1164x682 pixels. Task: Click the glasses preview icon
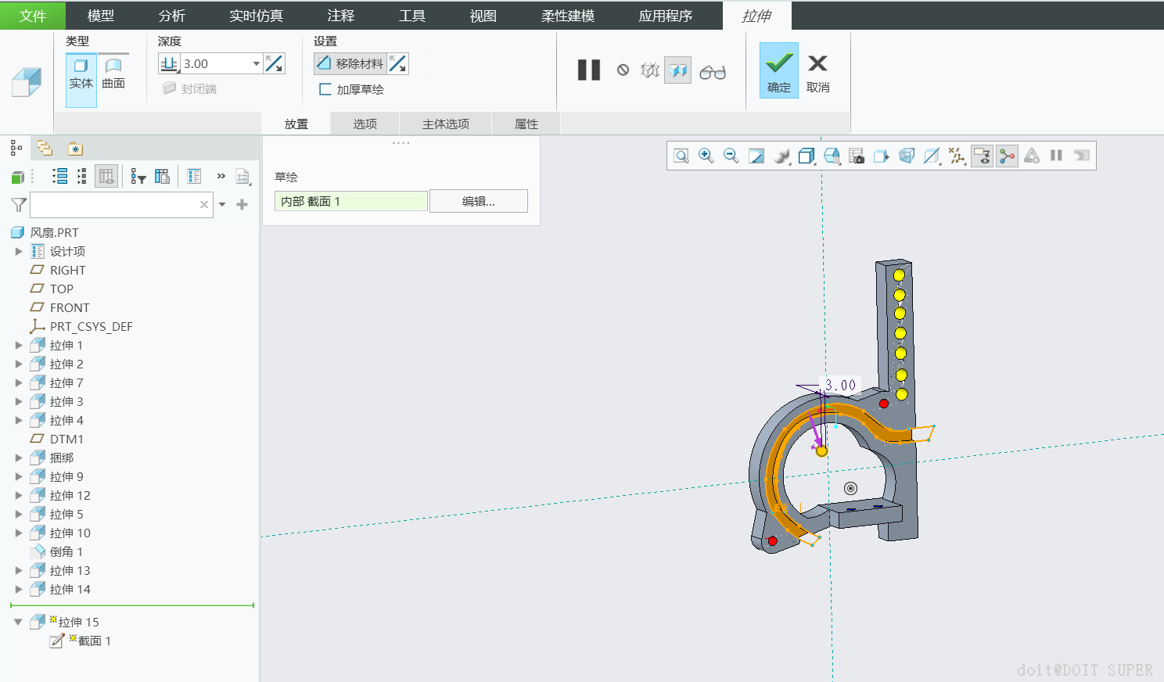pyautogui.click(x=712, y=72)
